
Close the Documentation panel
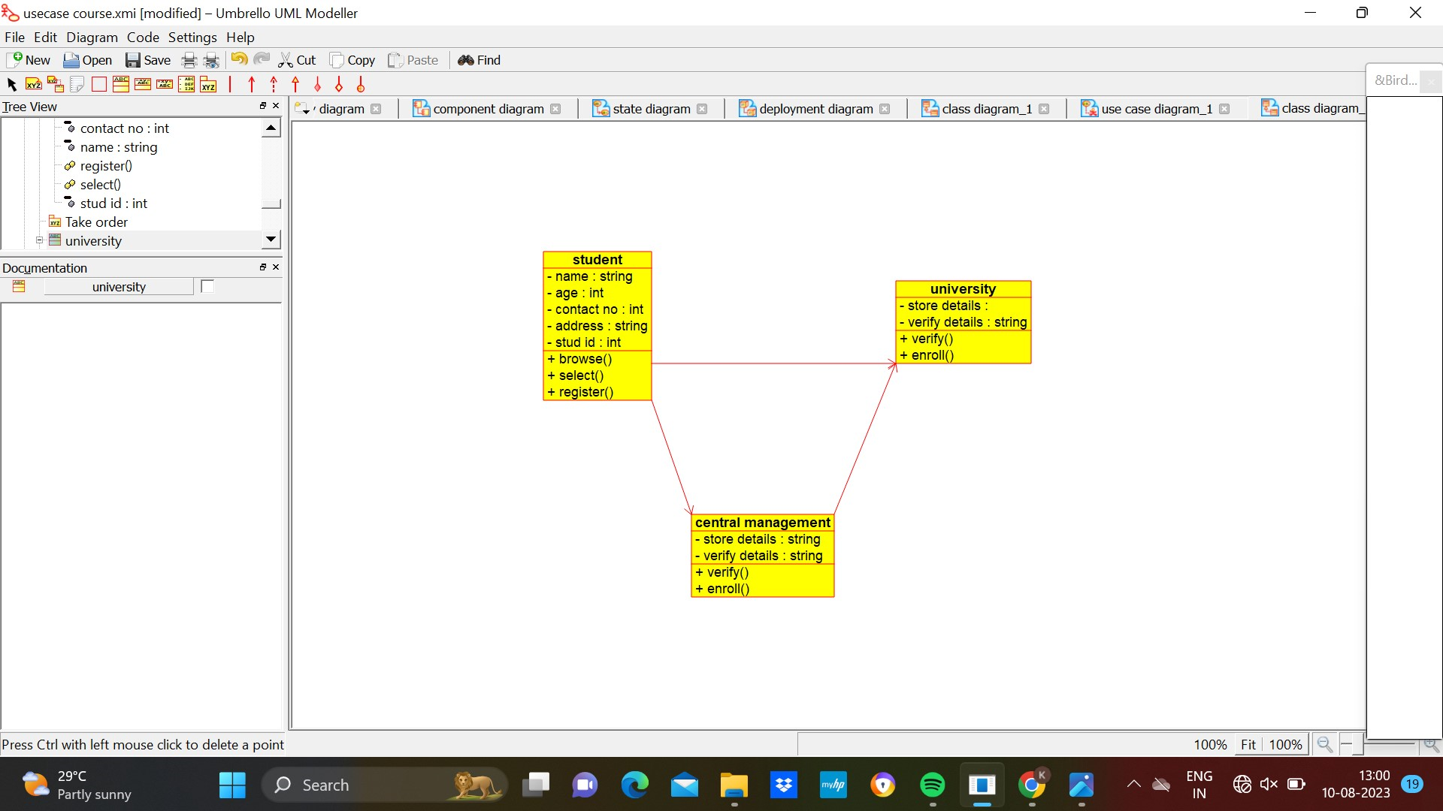[x=276, y=267]
